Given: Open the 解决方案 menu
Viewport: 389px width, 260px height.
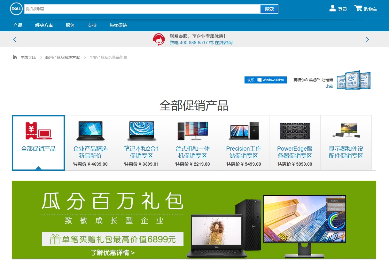Looking at the screenshot, I should tap(44, 25).
